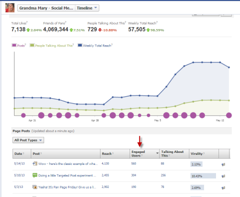The width and height of the screenshot is (240, 197).
Task: Open the post 'Wow - here's the classic example'
Action: click(x=68, y=164)
